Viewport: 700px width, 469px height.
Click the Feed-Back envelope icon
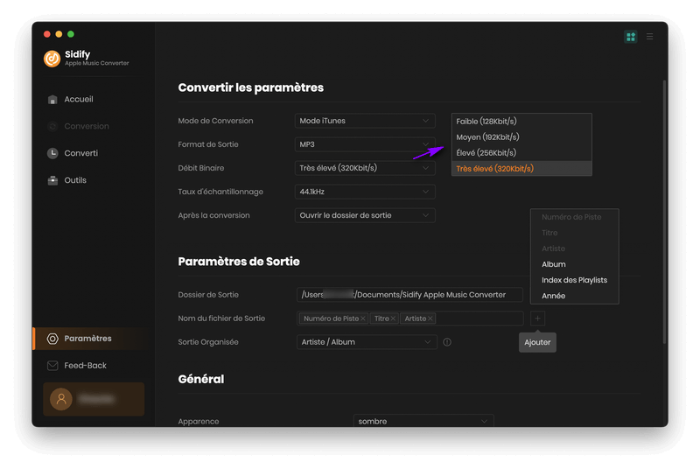(52, 366)
